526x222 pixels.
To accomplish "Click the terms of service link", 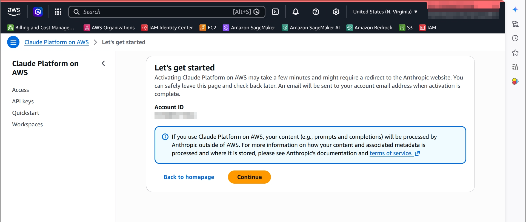I will (x=391, y=153).
